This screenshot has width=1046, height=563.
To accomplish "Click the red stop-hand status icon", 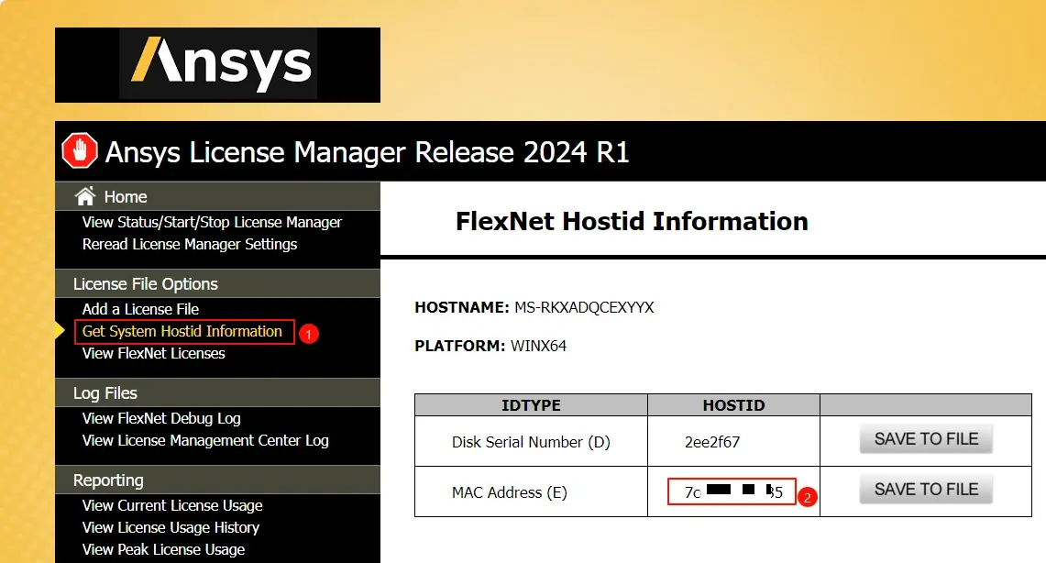I will [x=80, y=150].
